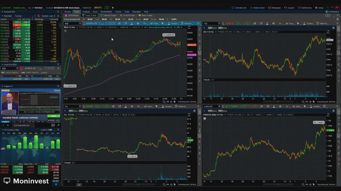Viewport: 341px width, 191px height.
Task: Collapse the Trader TV panel
Action: point(2,86)
